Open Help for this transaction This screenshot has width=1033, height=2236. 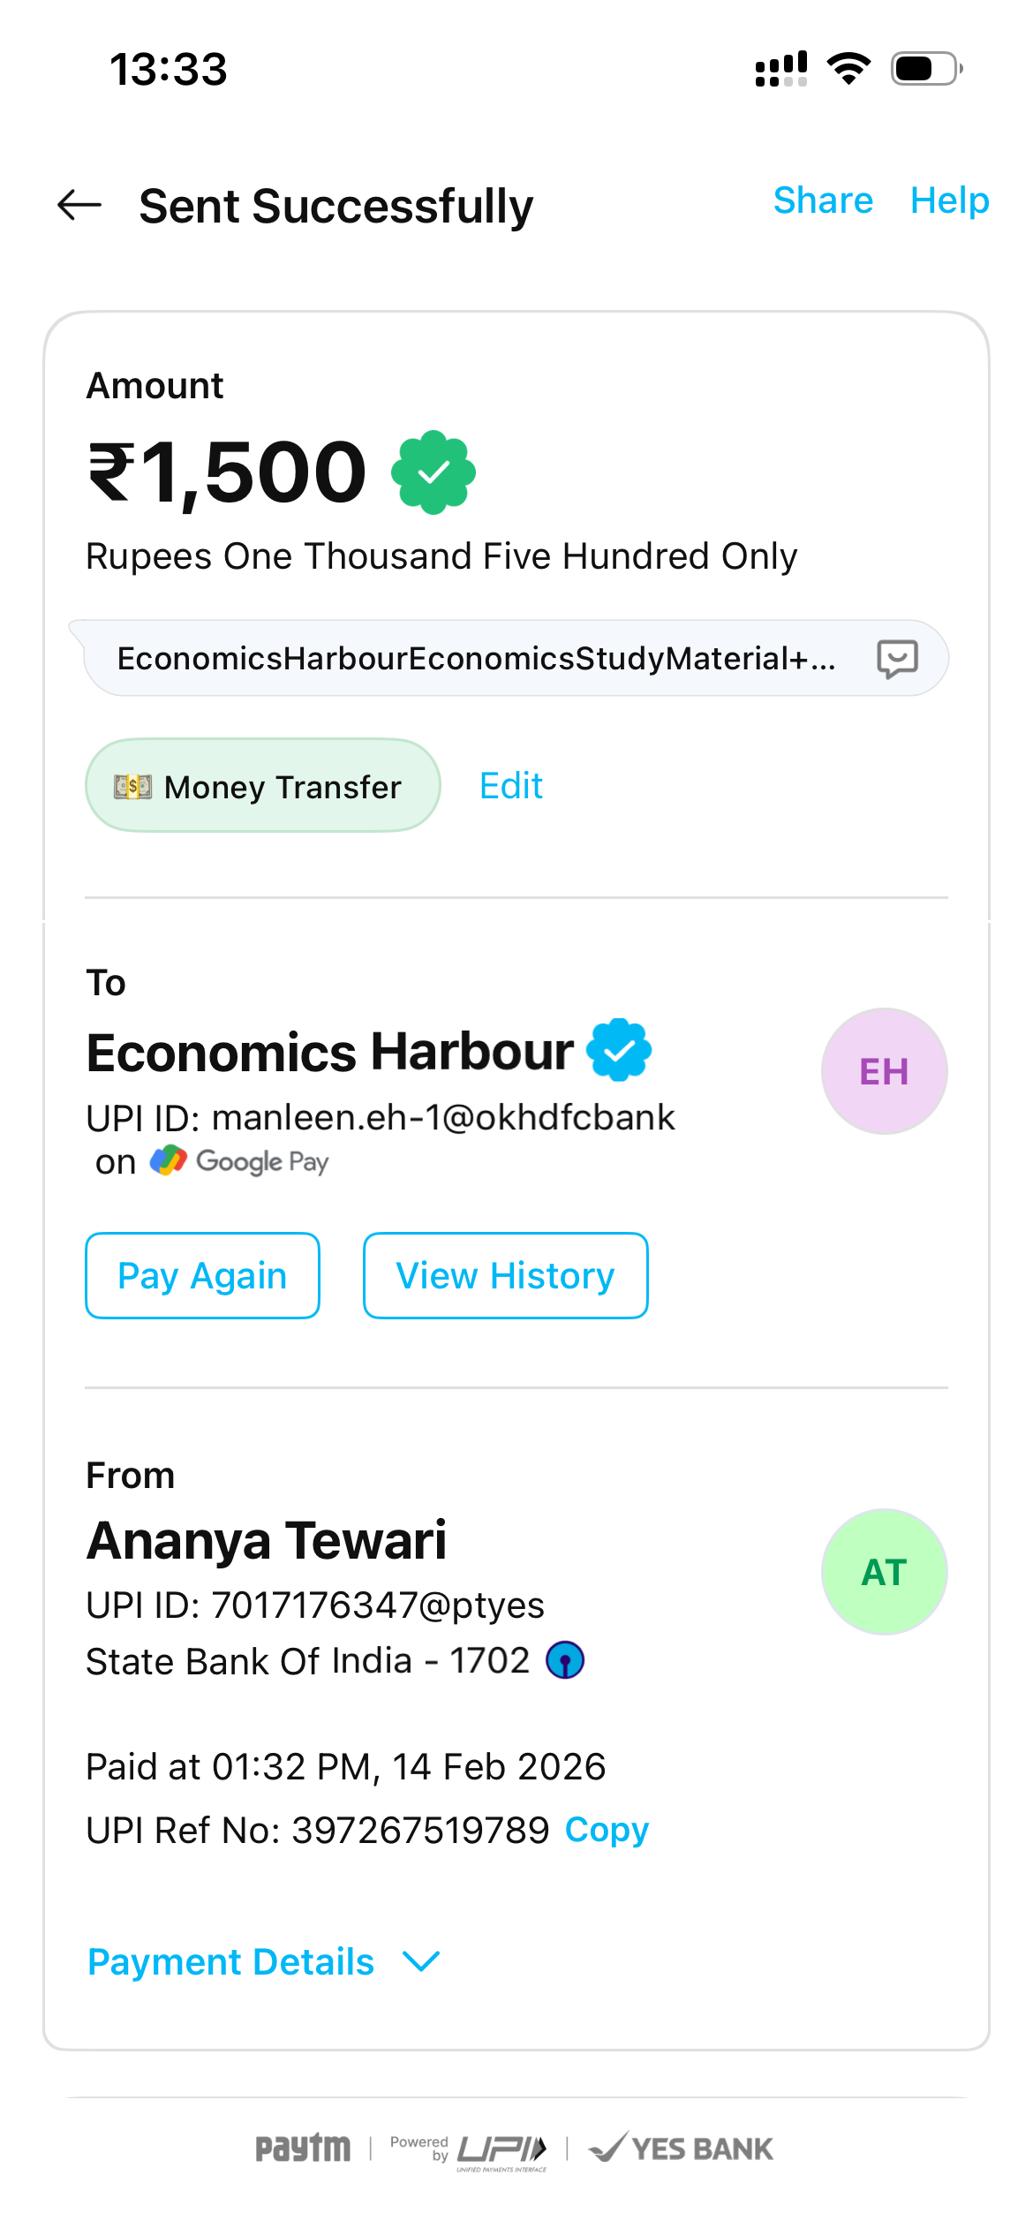[x=949, y=200]
